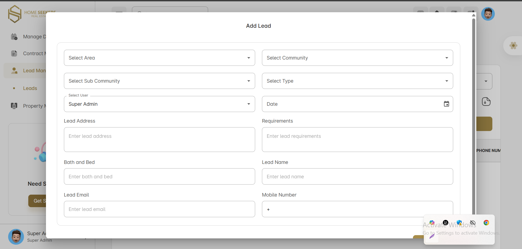This screenshot has width=522, height=249.
Task: Focus the Lead Name input field
Action: (x=357, y=176)
